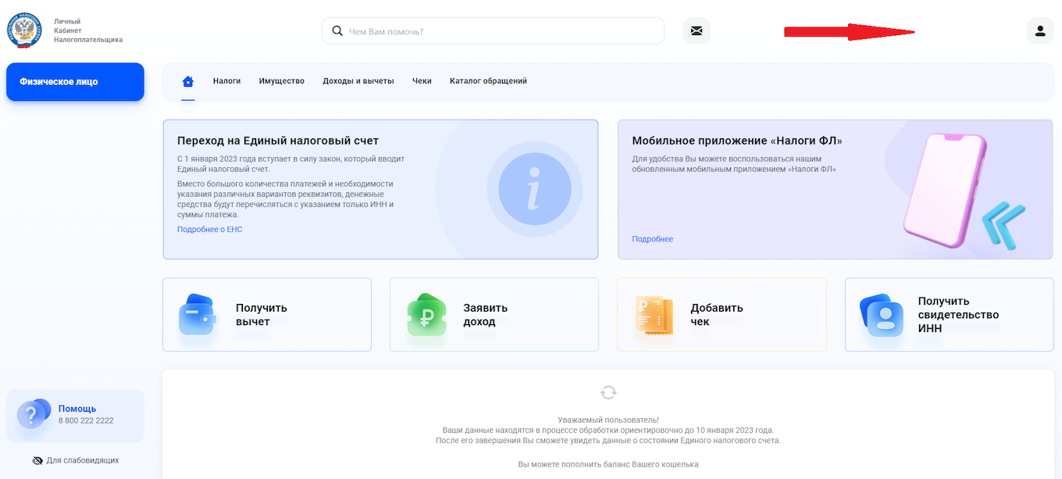This screenshot has width=1062, height=479.
Task: Click the wallet icon for Получить вычет
Action: click(x=196, y=314)
